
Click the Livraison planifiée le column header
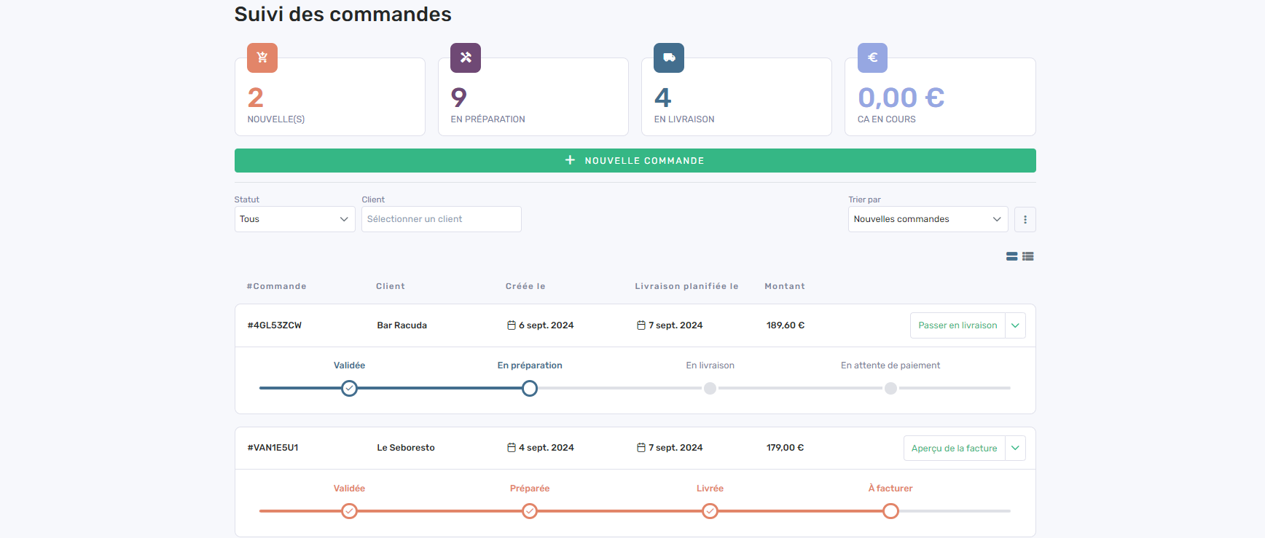point(686,286)
